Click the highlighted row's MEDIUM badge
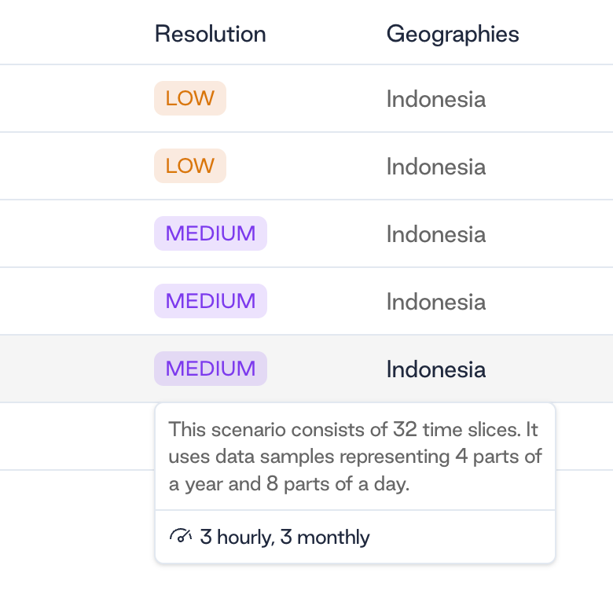Screen dimensions: 613x613 click(x=211, y=369)
